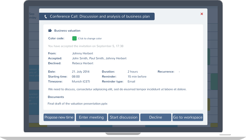Decline the meeting invitation

tap(156, 117)
